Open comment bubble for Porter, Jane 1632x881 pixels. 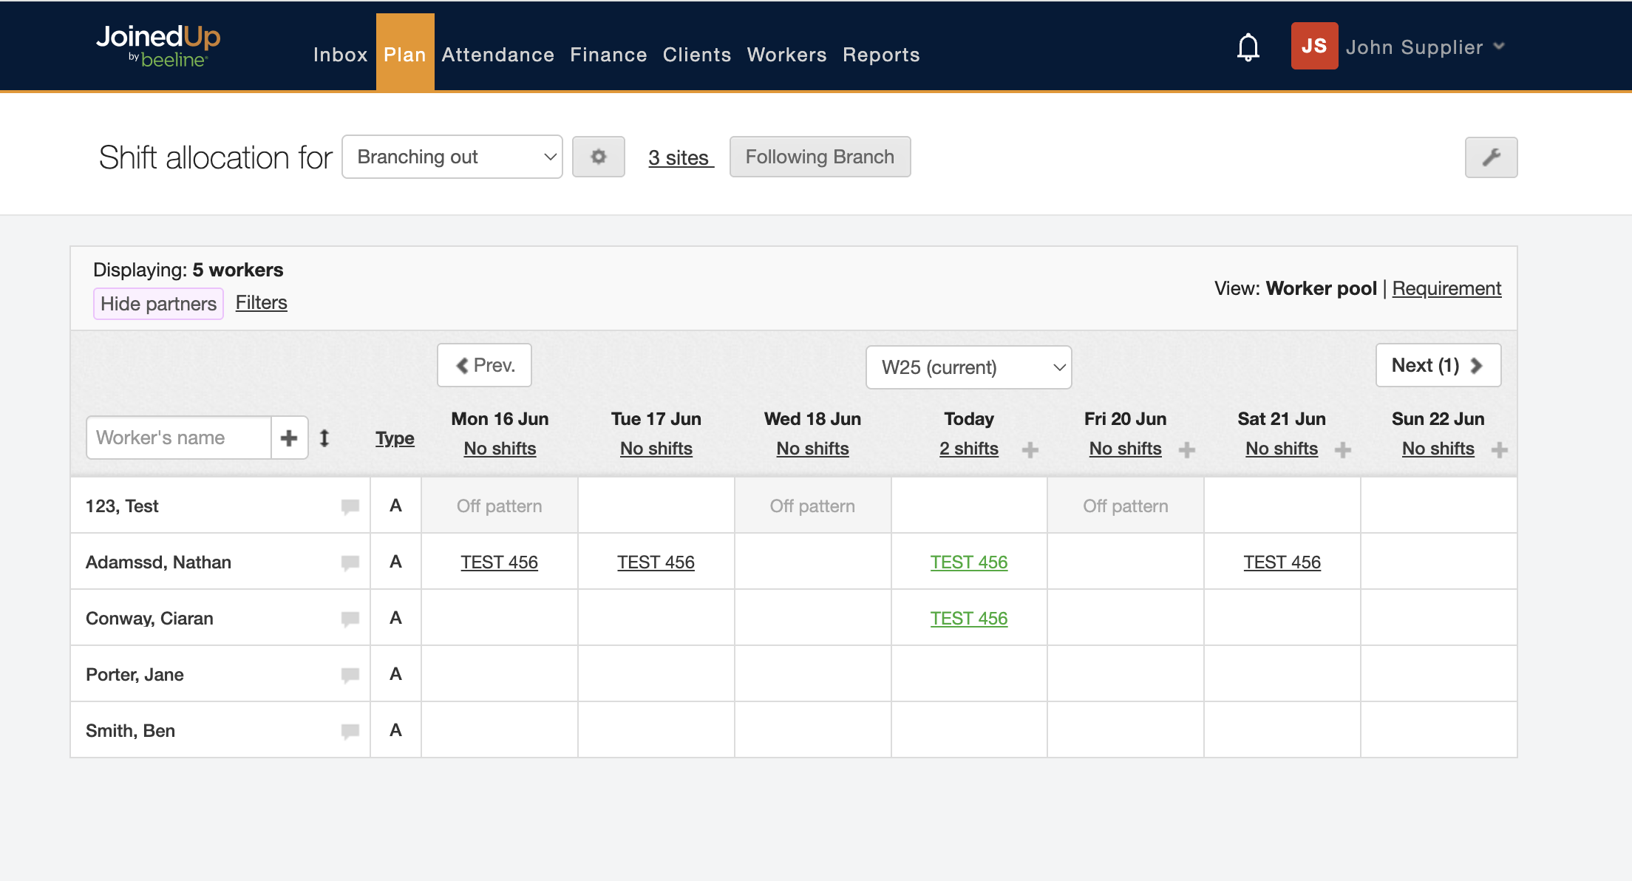pyautogui.click(x=350, y=675)
